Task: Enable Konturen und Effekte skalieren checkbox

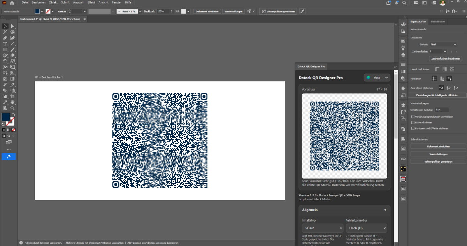Action: click(413, 128)
